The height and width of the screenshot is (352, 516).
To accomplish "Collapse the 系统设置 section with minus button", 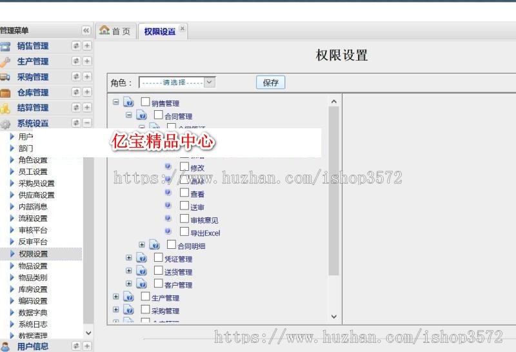I will point(87,123).
